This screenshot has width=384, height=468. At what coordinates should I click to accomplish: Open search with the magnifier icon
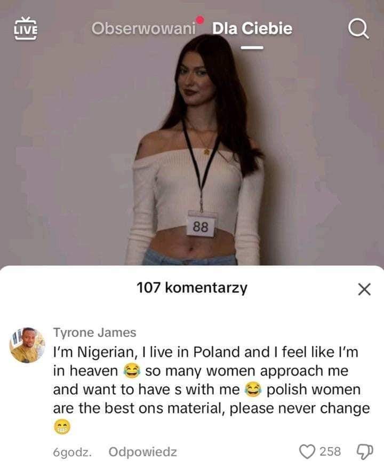(x=358, y=29)
